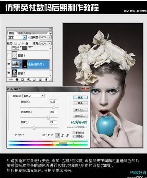The image size is (147, 178).
Task: Click the 明度(I) lightness slider handle
Action: pyautogui.click(x=34, y=128)
